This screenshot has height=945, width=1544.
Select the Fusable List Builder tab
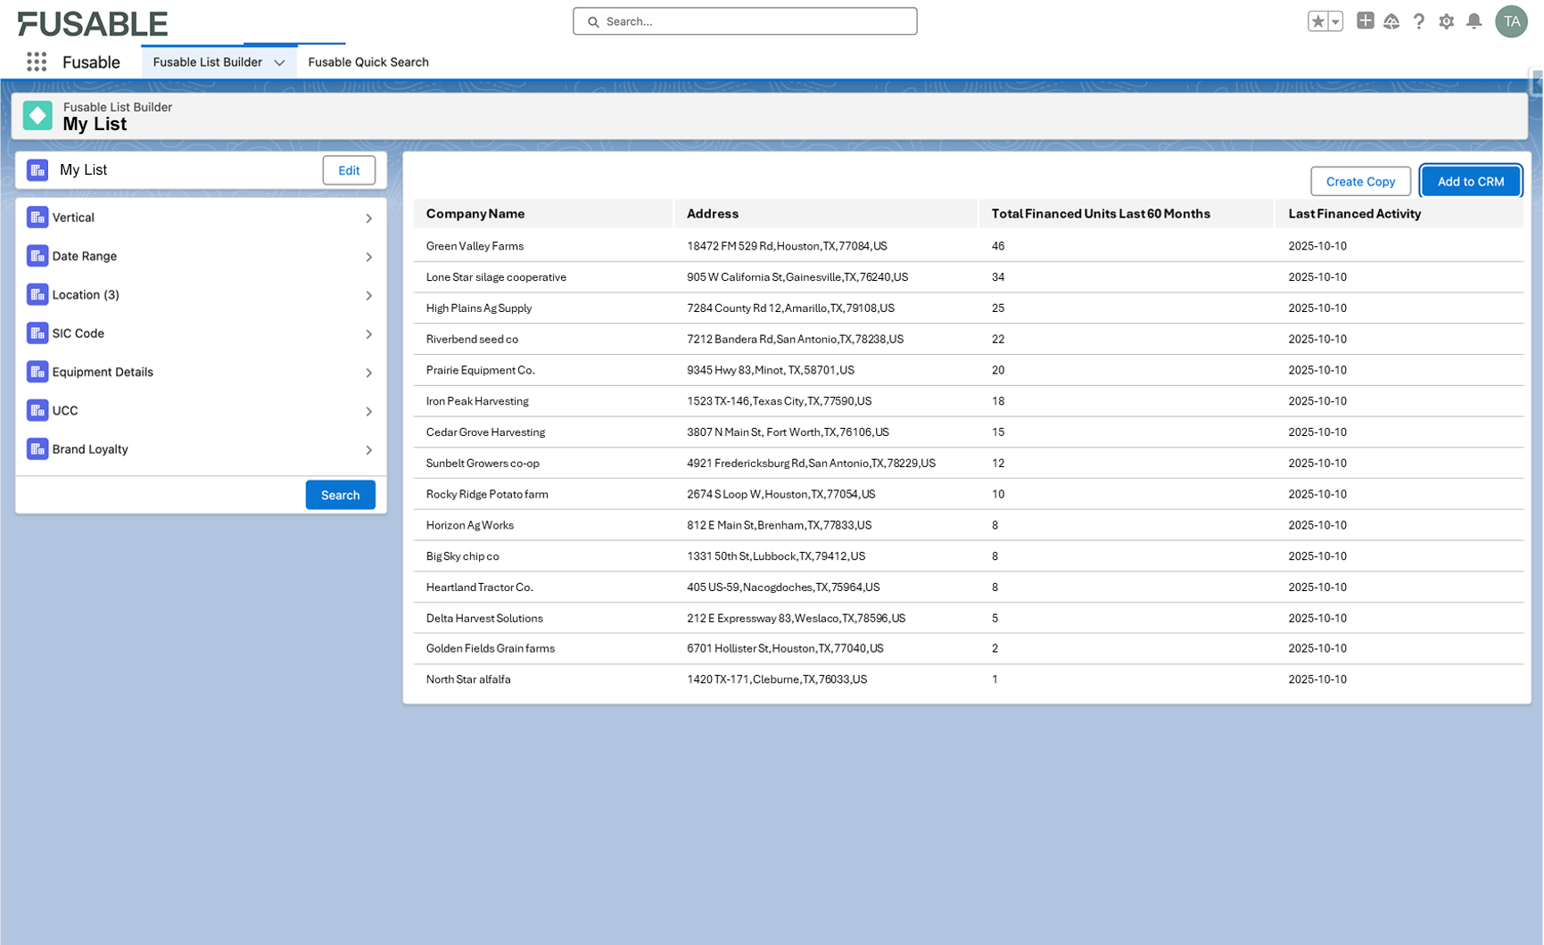207,62
